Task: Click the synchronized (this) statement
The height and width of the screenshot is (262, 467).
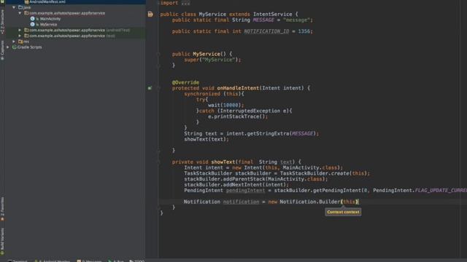Action: click(214, 94)
